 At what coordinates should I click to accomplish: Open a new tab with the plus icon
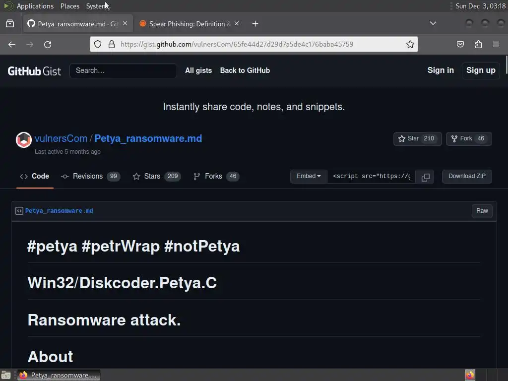[255, 24]
